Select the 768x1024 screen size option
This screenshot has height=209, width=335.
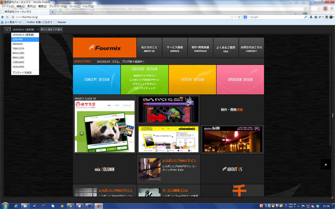pos(18,48)
